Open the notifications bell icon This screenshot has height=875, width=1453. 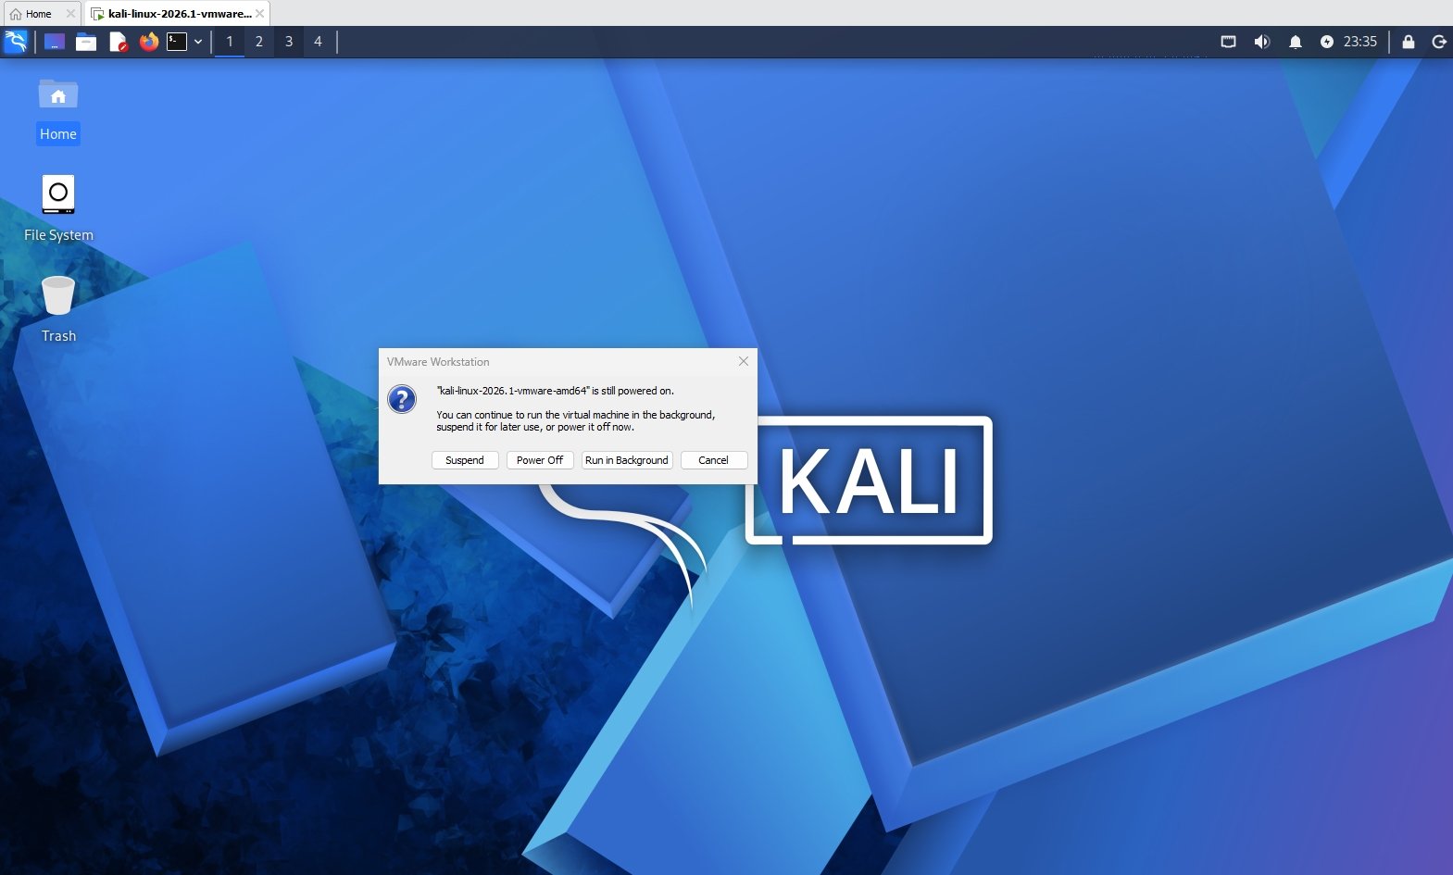point(1296,42)
